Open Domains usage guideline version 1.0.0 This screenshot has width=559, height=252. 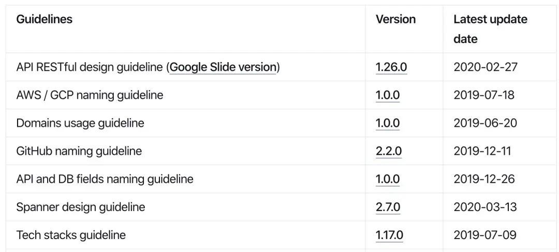(388, 123)
